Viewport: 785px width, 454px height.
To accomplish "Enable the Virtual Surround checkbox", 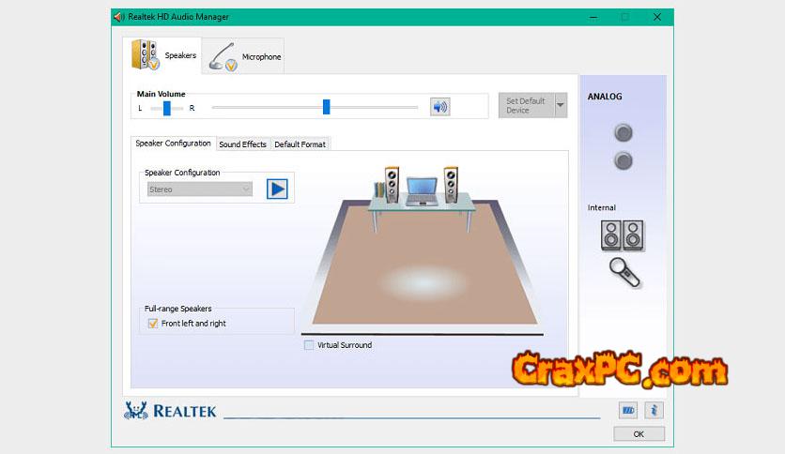I will coord(309,345).
